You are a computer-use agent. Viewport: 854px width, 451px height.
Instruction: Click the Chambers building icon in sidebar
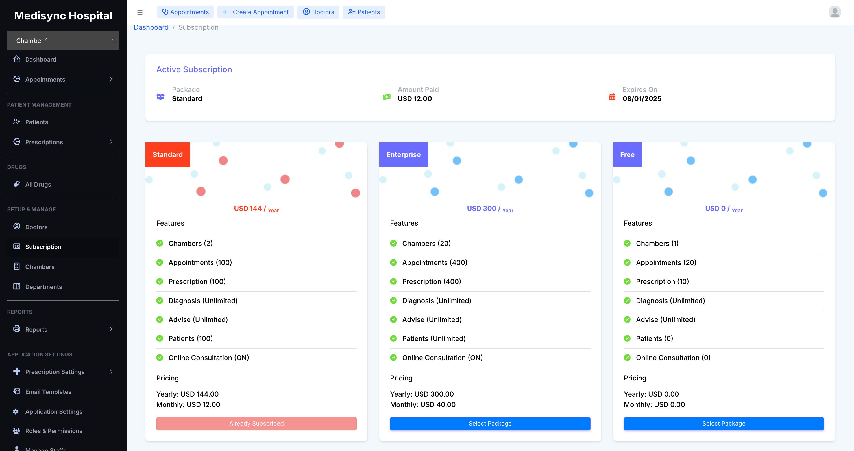[x=17, y=266]
